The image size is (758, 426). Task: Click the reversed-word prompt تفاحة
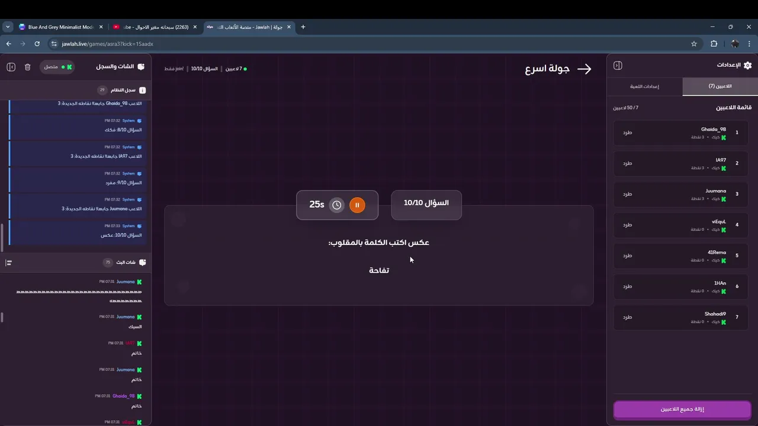pos(379,270)
